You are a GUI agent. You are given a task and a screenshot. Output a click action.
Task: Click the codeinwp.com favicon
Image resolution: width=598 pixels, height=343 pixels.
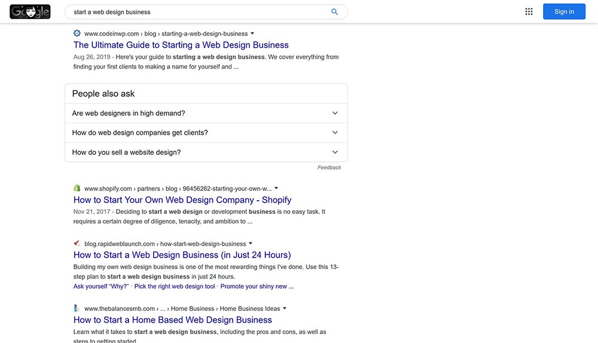click(77, 33)
